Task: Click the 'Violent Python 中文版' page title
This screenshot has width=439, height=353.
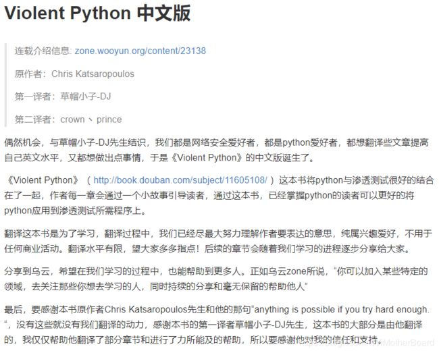Action: pos(97,13)
